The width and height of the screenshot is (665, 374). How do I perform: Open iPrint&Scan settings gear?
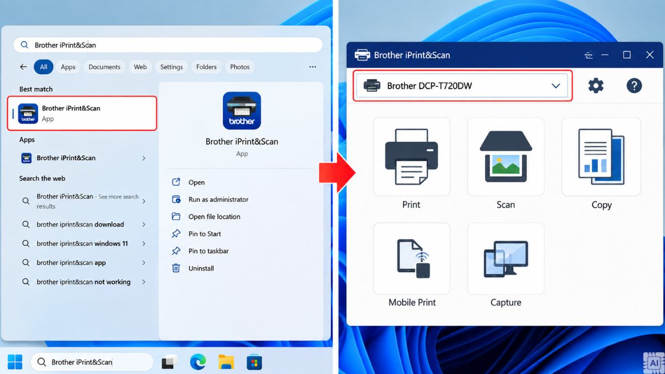(596, 86)
